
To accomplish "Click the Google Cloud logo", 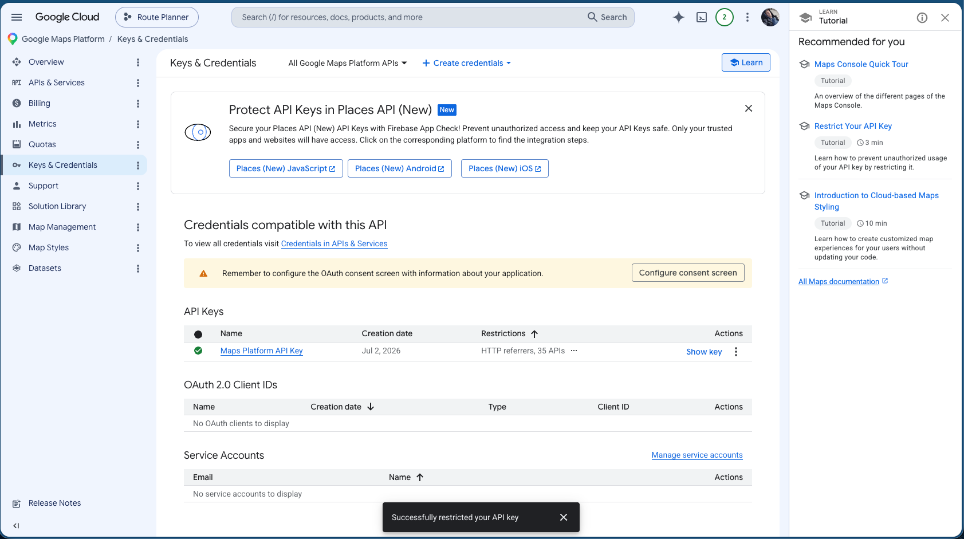I will 67,17.
